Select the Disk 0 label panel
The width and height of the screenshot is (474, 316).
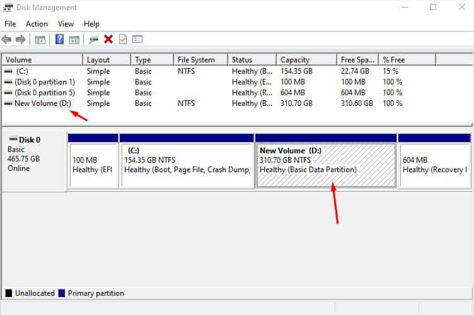pos(34,161)
